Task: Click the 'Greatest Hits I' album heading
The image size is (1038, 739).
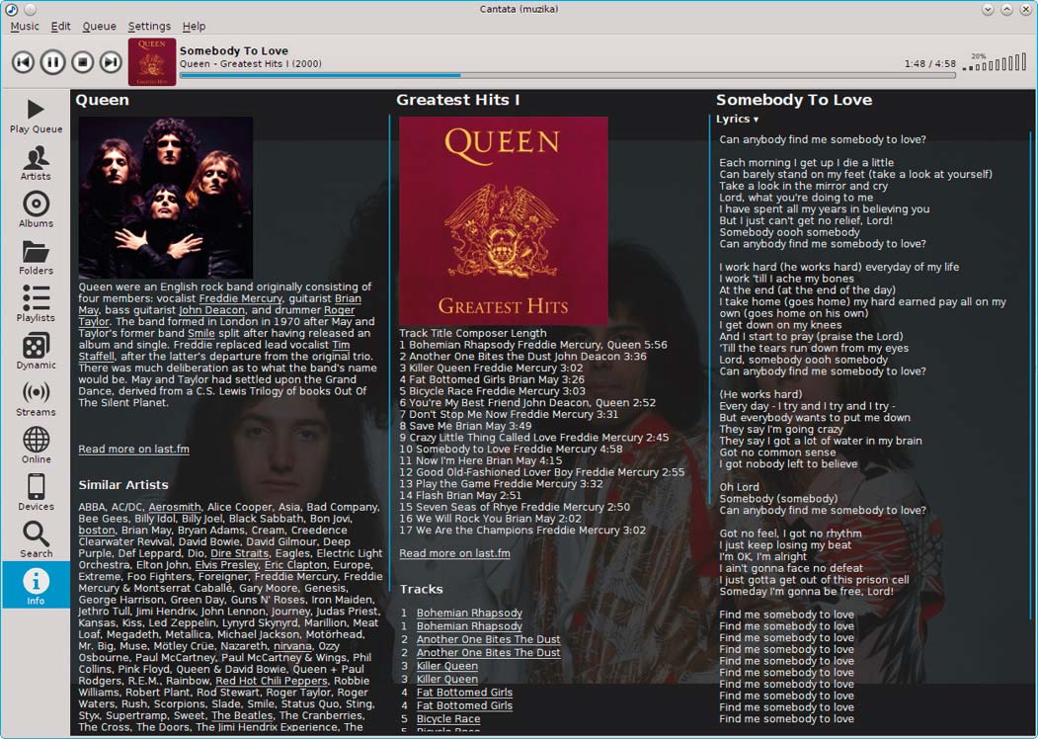Action: [x=458, y=100]
